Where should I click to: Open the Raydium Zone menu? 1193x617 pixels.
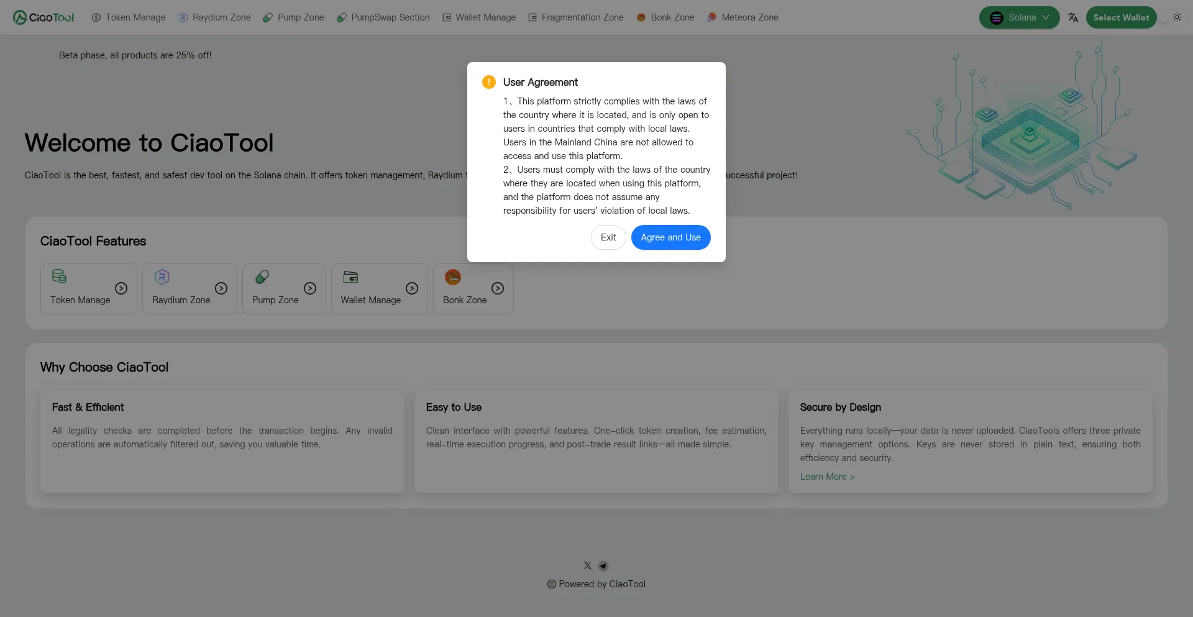(214, 17)
